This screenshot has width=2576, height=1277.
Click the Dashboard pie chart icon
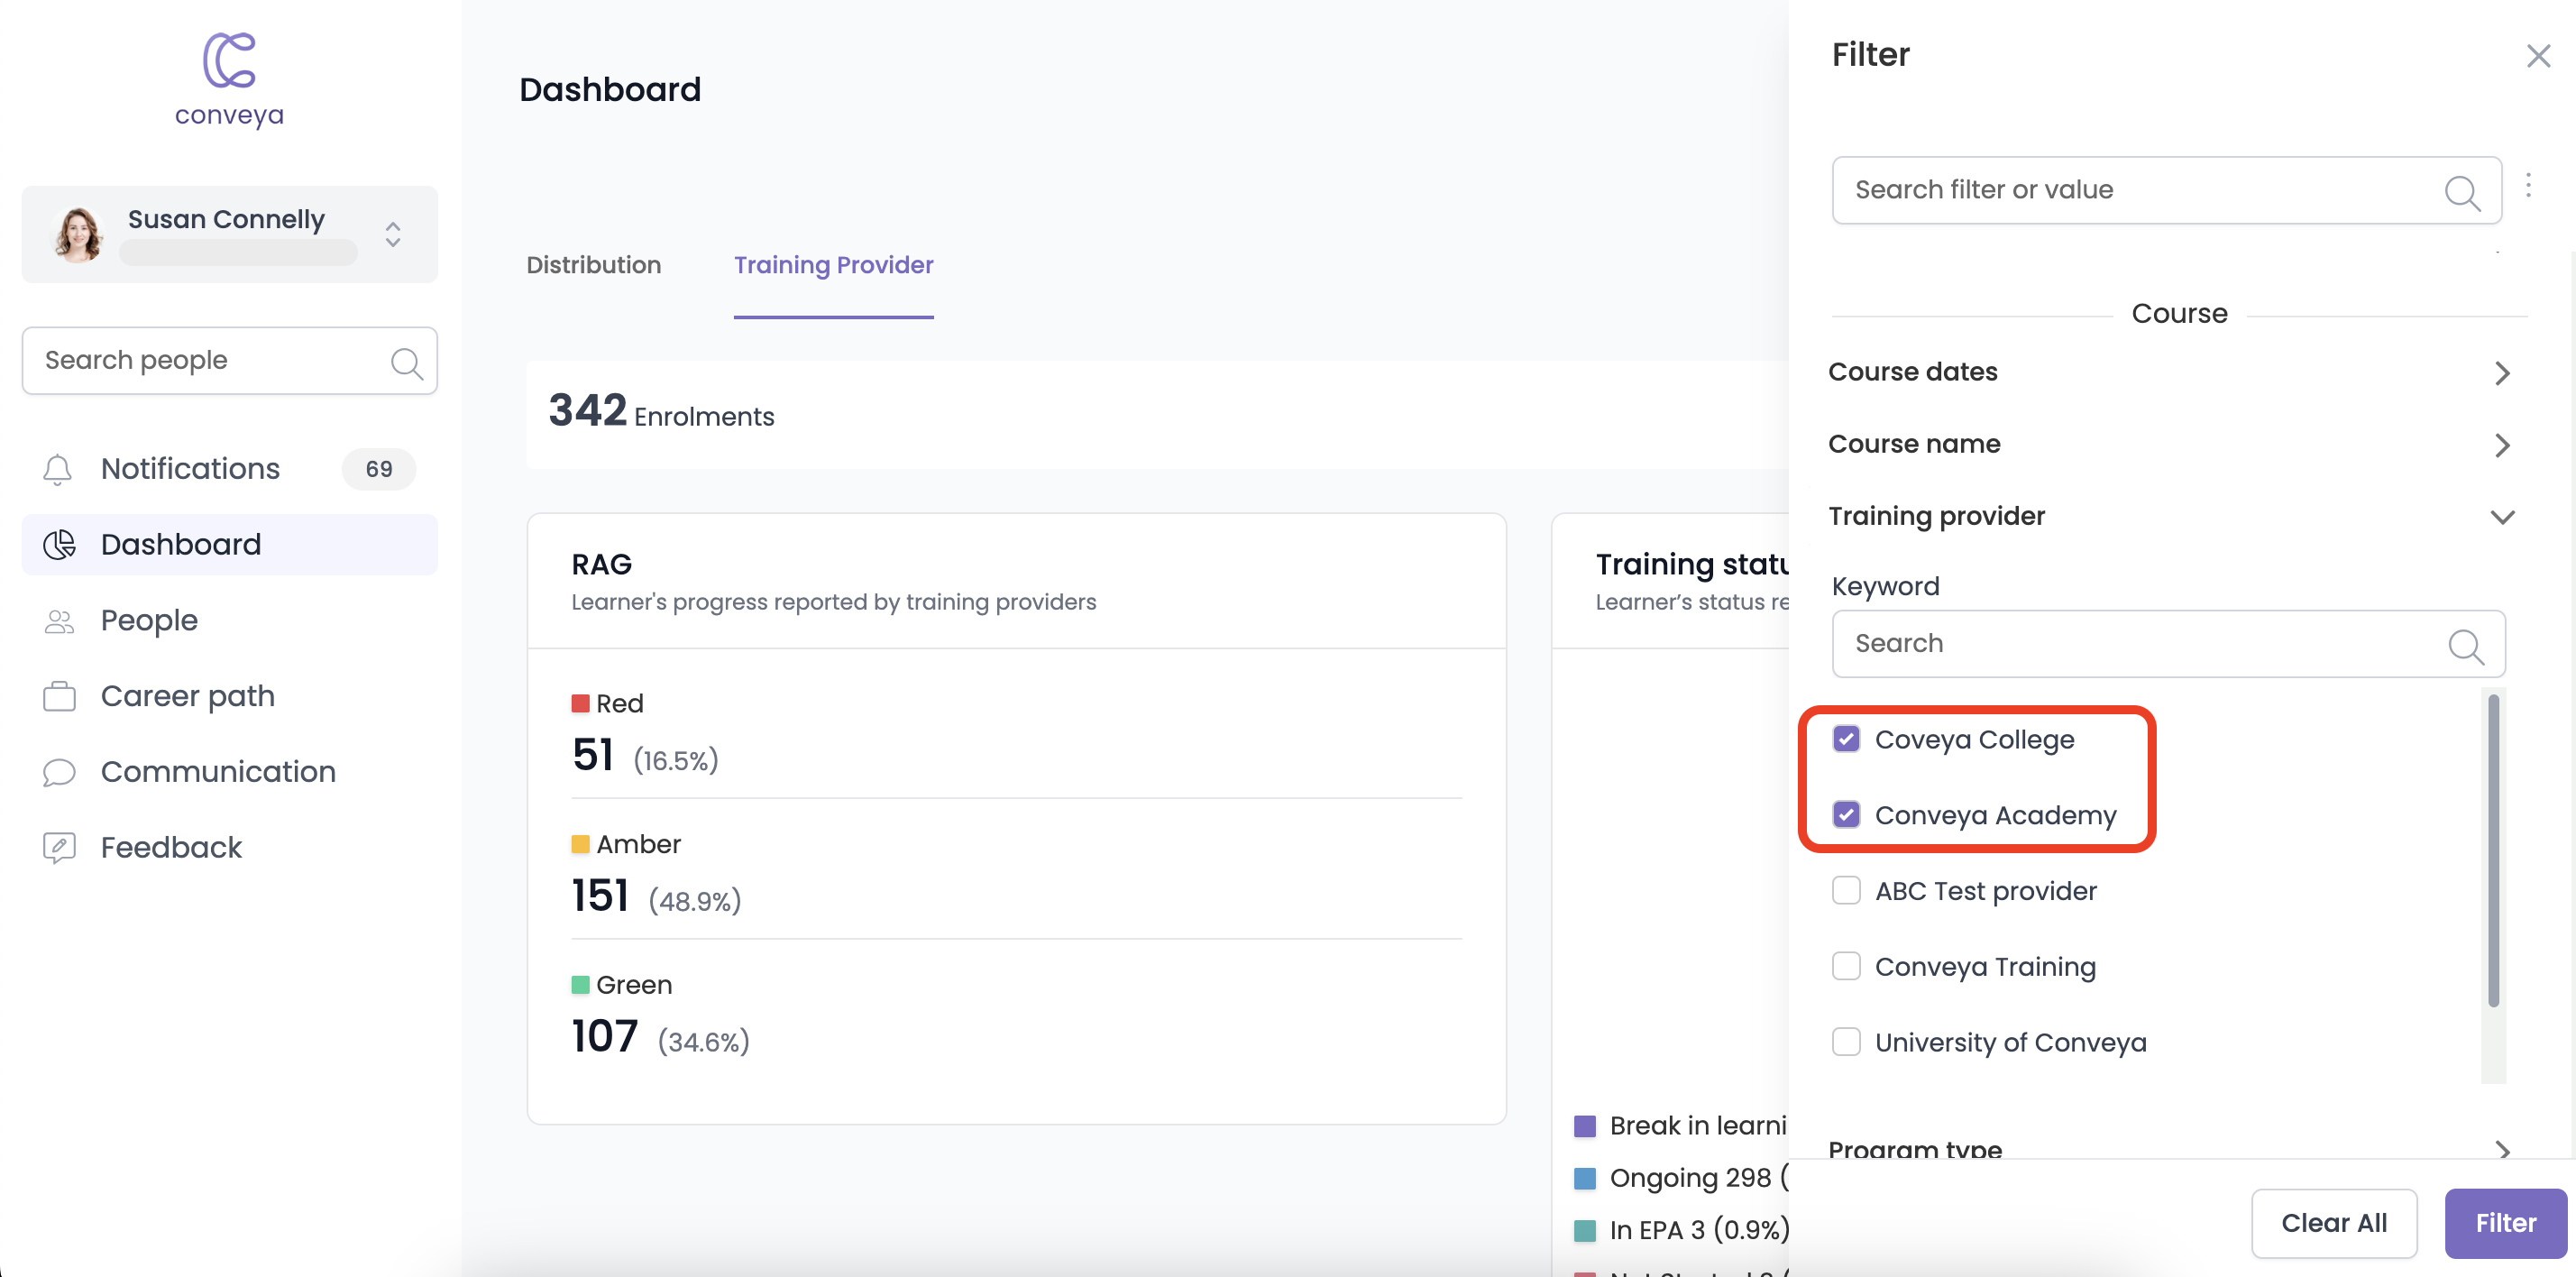click(x=59, y=544)
